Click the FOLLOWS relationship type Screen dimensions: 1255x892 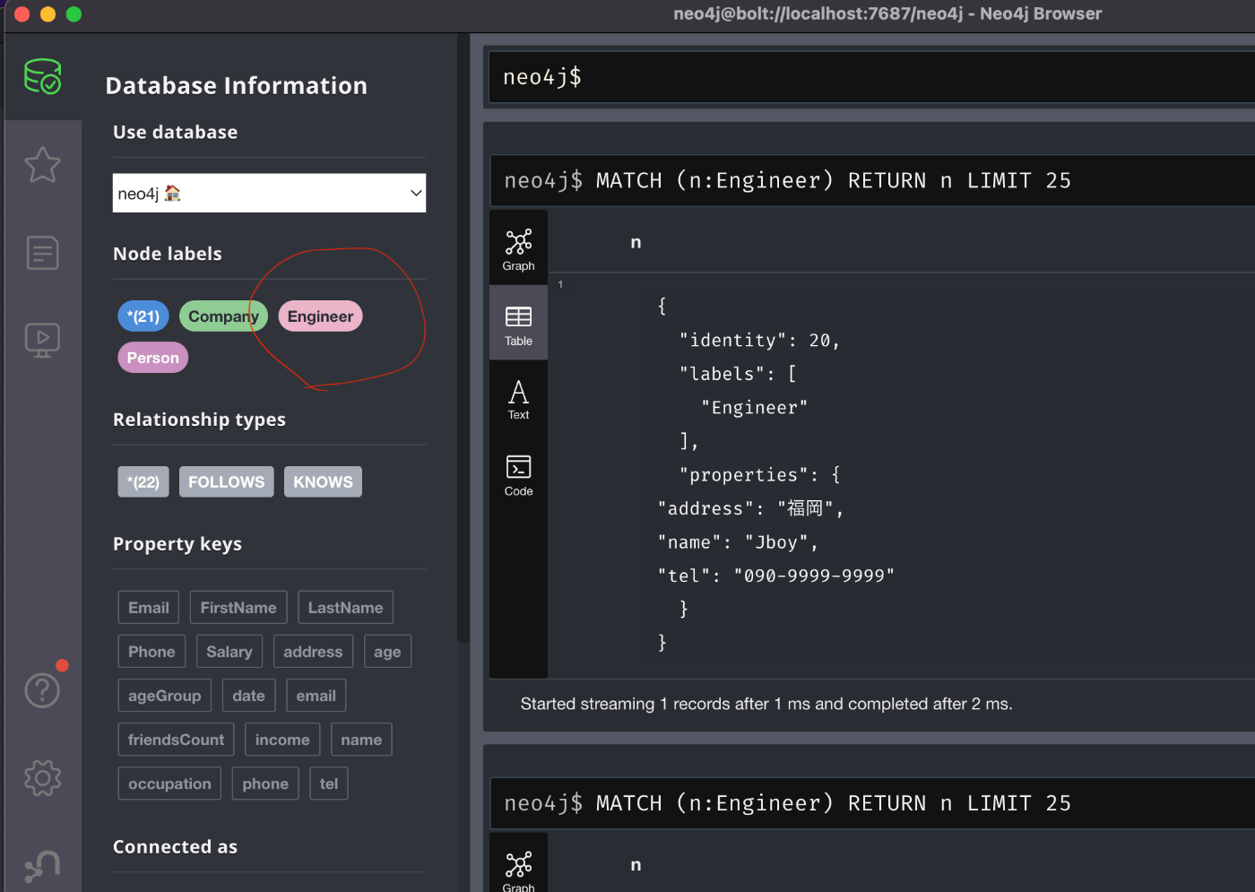tap(226, 481)
